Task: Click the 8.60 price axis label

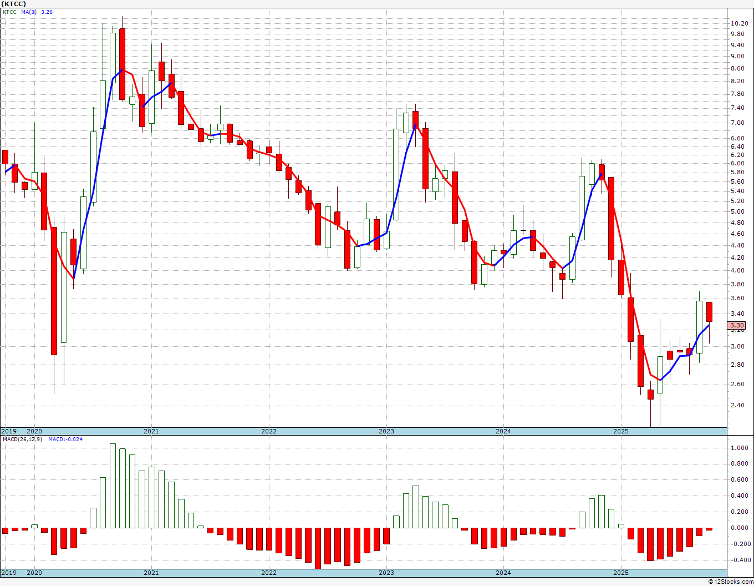Action: click(737, 68)
